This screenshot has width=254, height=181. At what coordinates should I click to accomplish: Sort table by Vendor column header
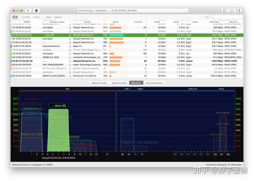87,22
